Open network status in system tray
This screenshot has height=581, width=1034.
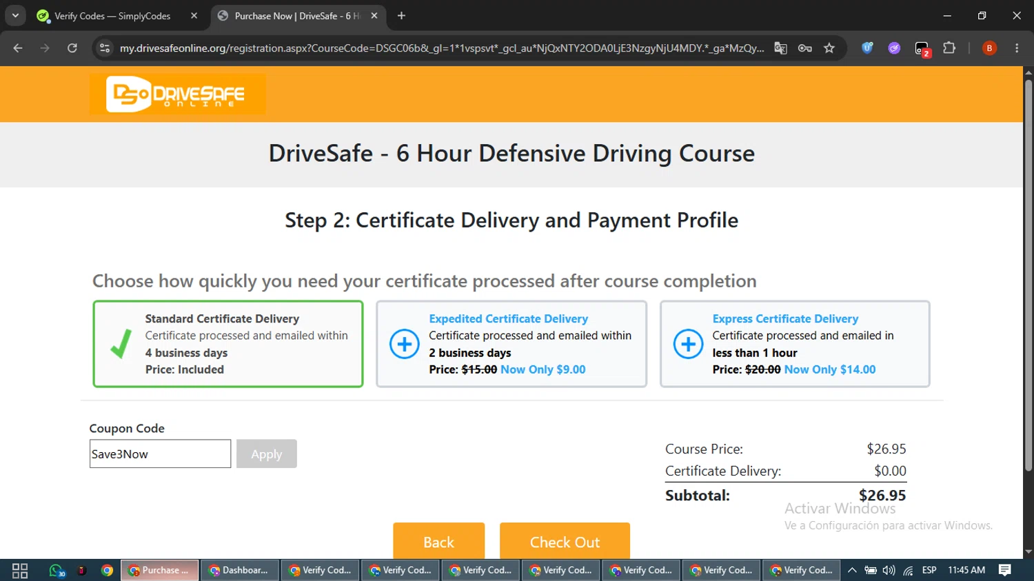pyautogui.click(x=909, y=571)
